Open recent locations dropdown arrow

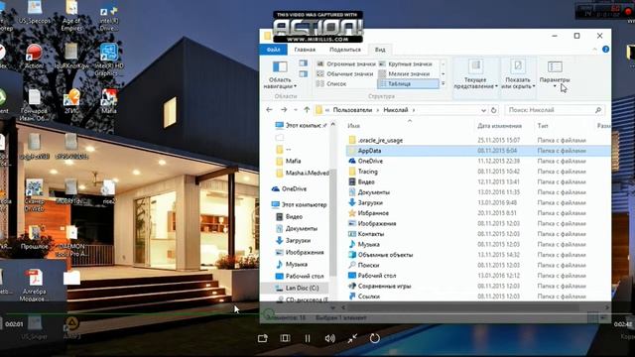pos(296,110)
